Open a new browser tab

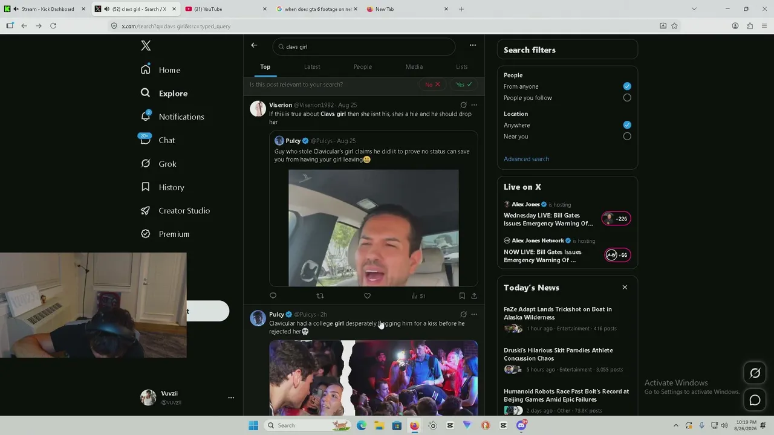(461, 9)
